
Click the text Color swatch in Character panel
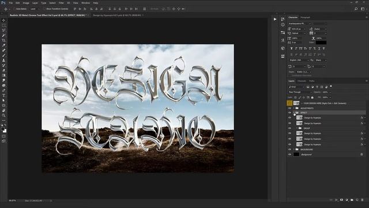coord(321,42)
